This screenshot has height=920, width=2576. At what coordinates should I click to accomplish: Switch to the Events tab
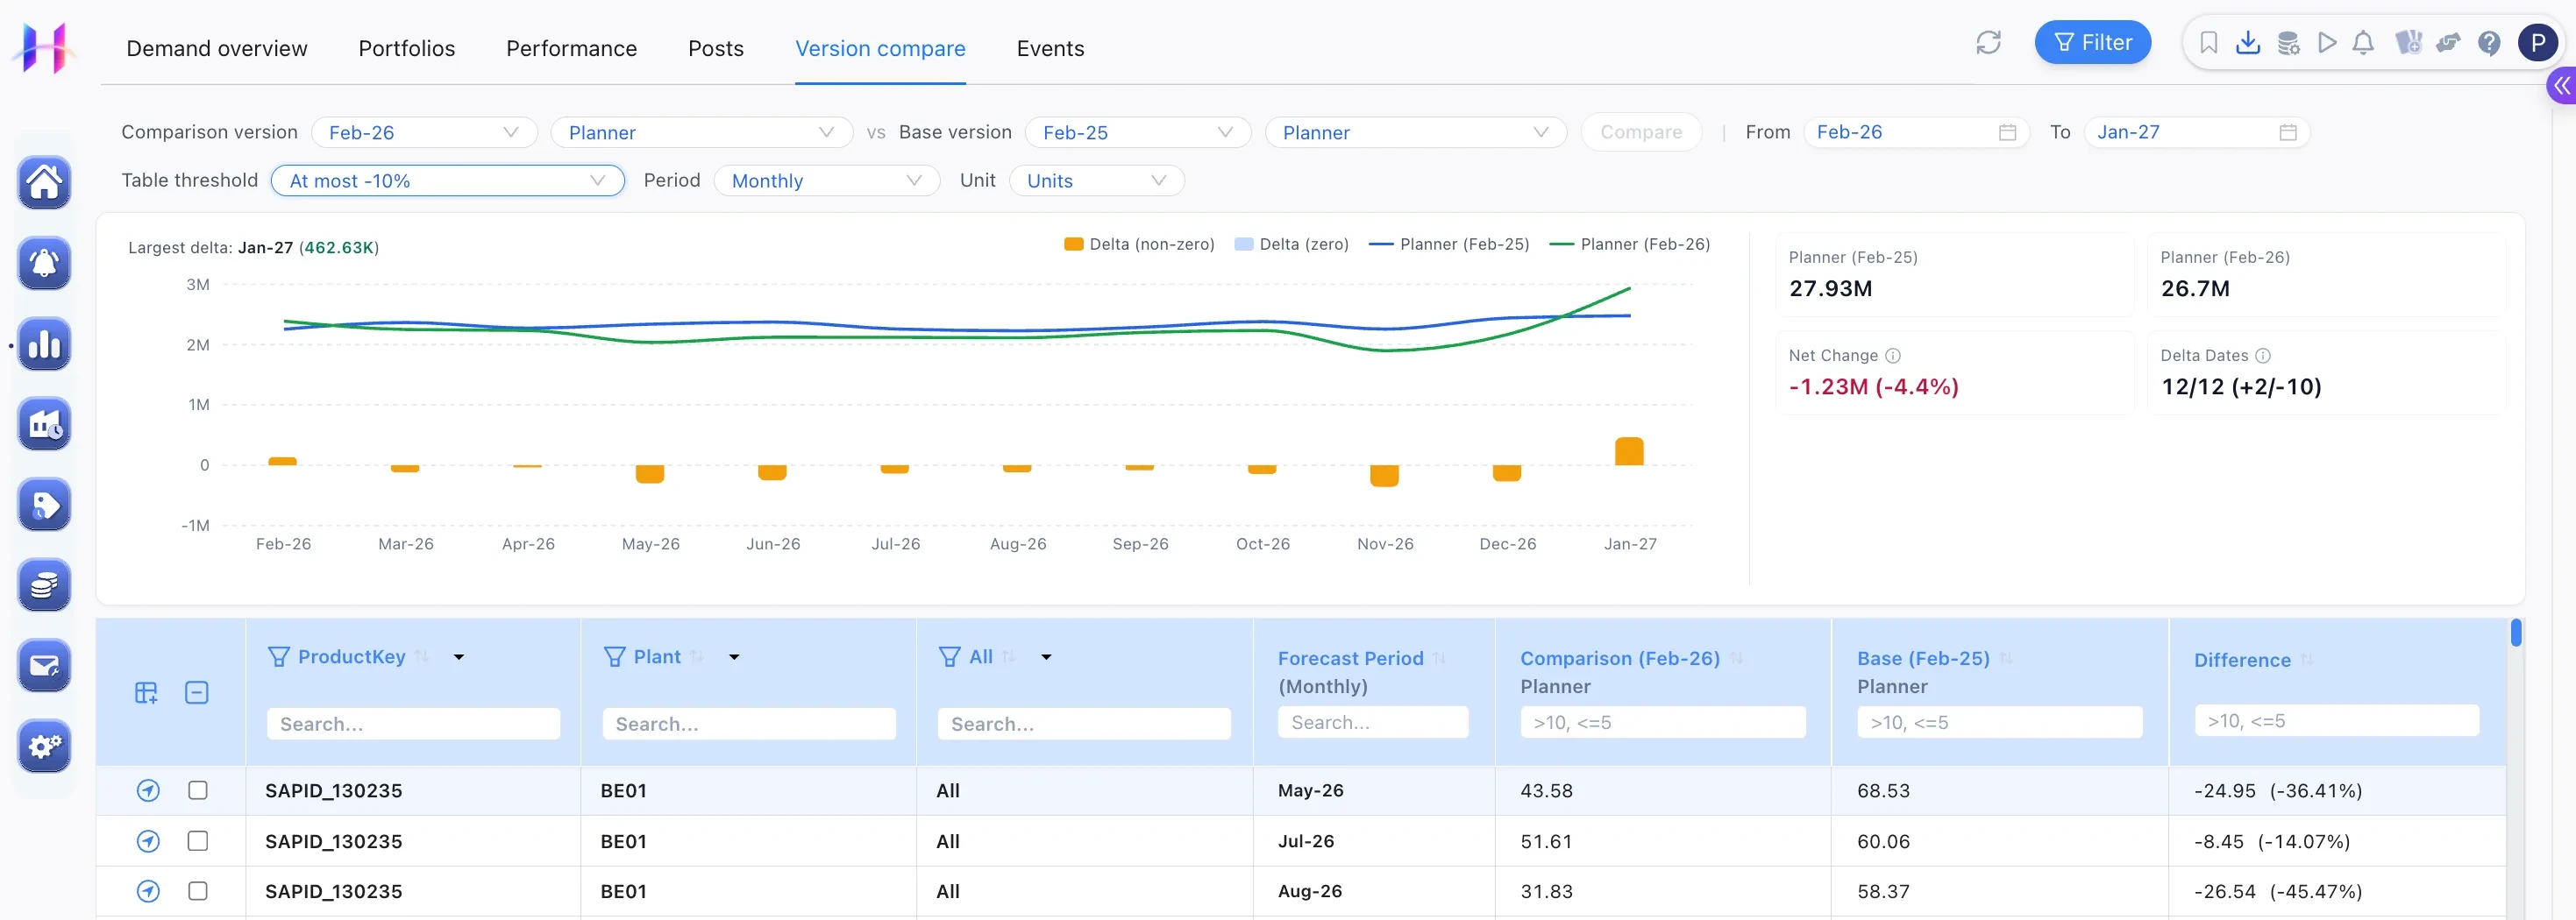1050,49
